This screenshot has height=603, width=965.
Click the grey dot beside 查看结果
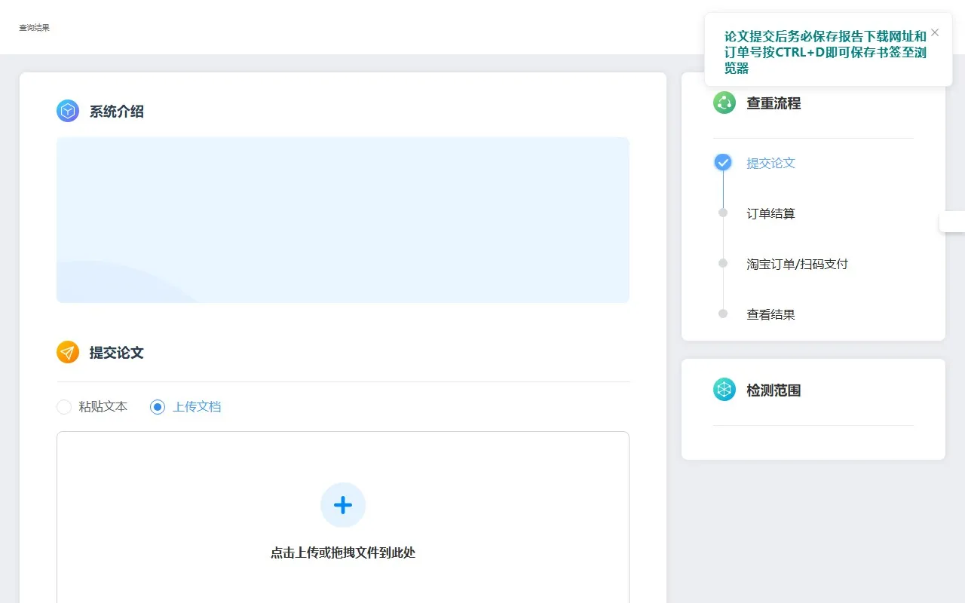click(x=723, y=314)
